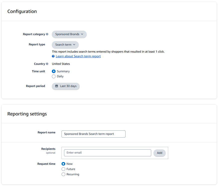This screenshot has width=218, height=186.
Task: Select the Daily time unit
Action: pos(54,76)
